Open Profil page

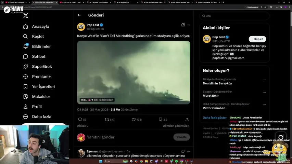coord(33,107)
